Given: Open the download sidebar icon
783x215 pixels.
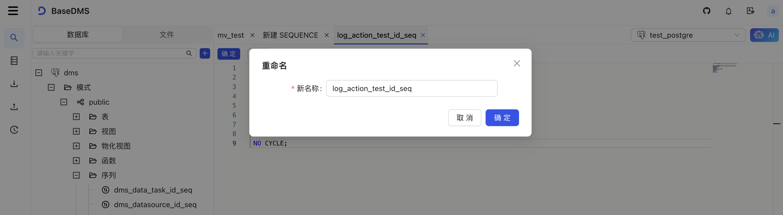Looking at the screenshot, I should [14, 84].
